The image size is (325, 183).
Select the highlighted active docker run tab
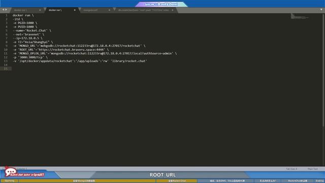[55, 10]
